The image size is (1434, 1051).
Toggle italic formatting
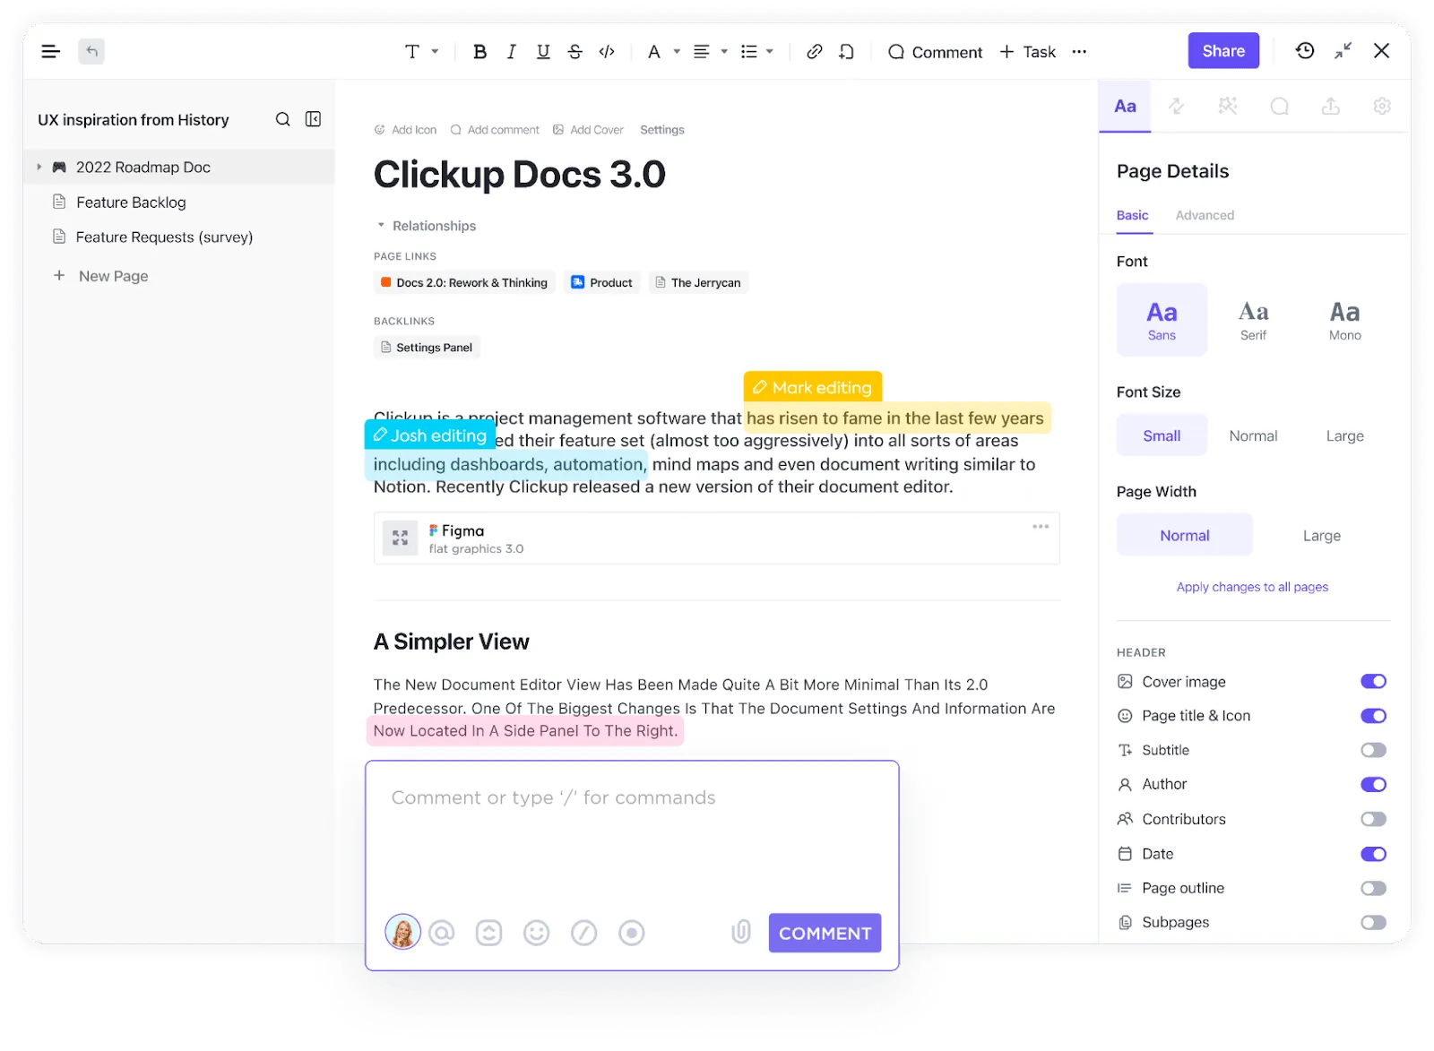[x=511, y=52]
